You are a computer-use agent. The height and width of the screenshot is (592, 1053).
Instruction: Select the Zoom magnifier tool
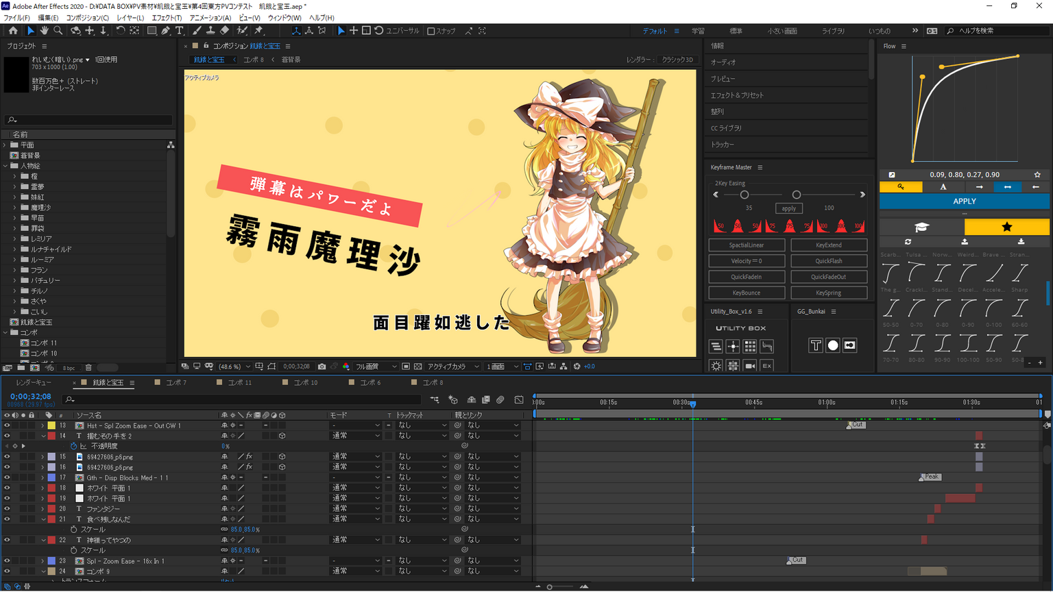coord(58,31)
